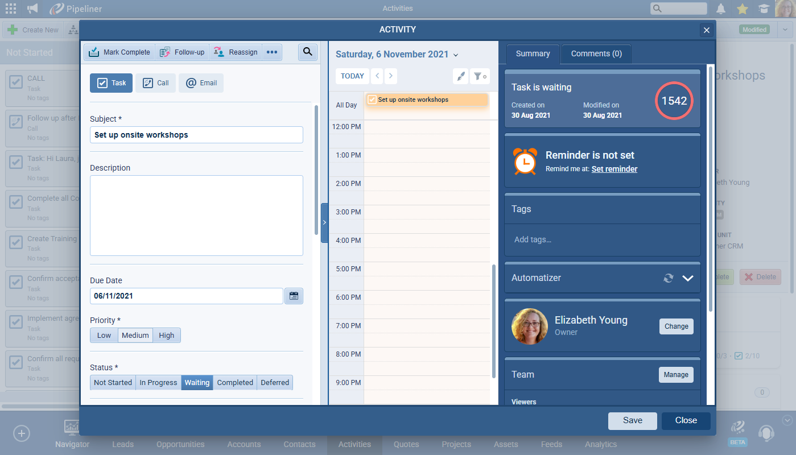
Task: Set priority to High
Action: [x=167, y=336]
